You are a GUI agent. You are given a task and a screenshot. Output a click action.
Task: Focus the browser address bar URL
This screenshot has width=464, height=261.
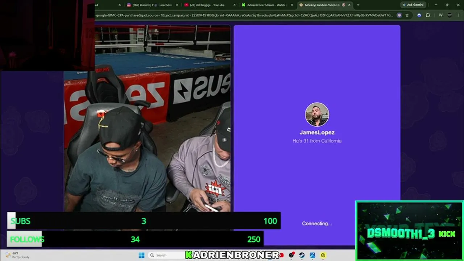(244, 15)
